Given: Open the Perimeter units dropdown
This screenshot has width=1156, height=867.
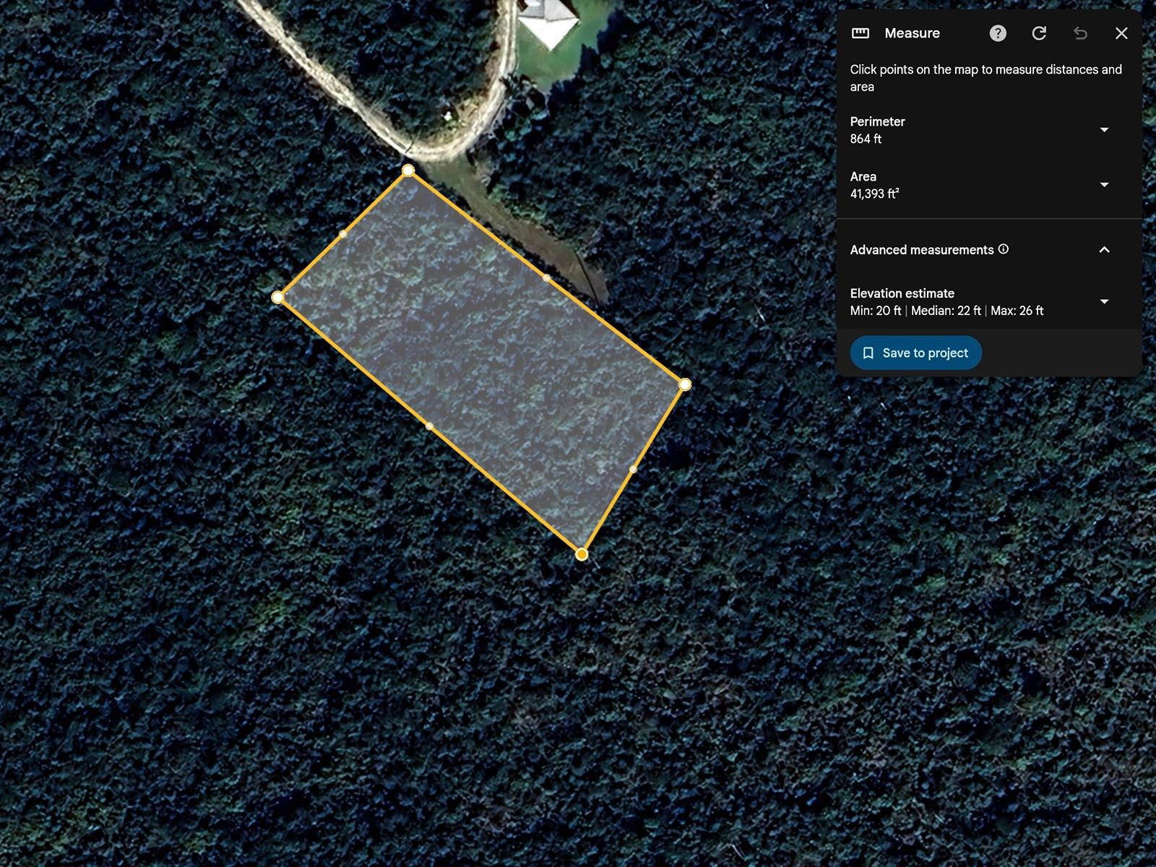Looking at the screenshot, I should [1104, 130].
